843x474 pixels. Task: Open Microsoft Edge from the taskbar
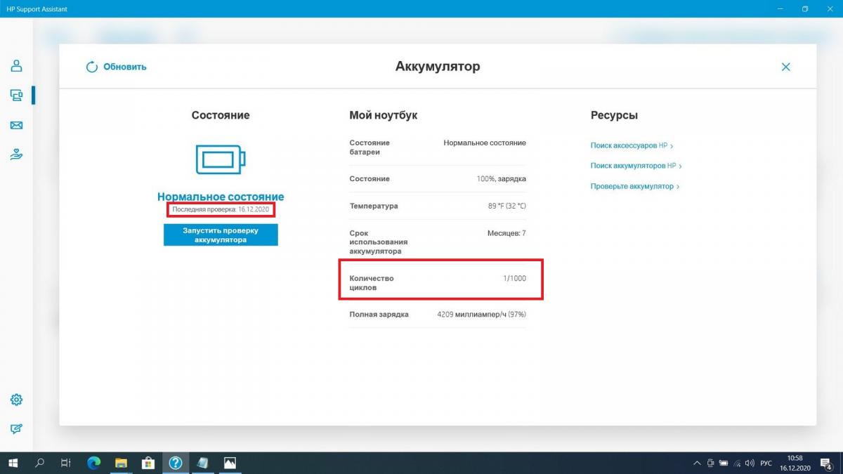pyautogui.click(x=93, y=463)
